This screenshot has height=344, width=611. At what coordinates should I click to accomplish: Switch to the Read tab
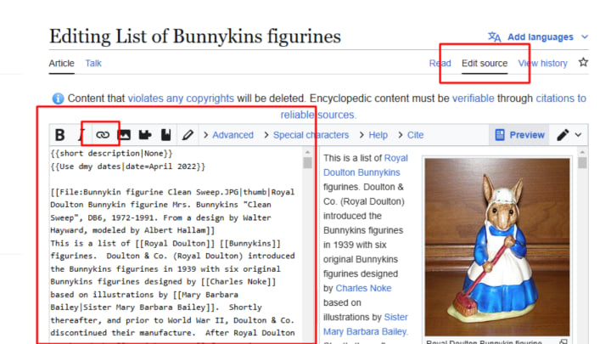(x=440, y=63)
